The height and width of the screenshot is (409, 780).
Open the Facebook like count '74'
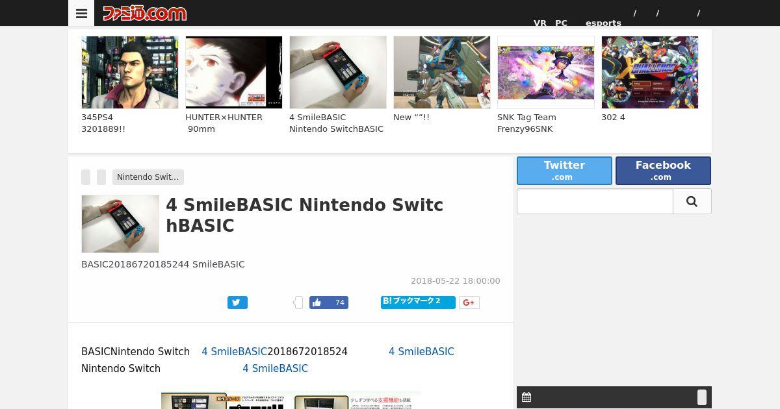tap(339, 303)
